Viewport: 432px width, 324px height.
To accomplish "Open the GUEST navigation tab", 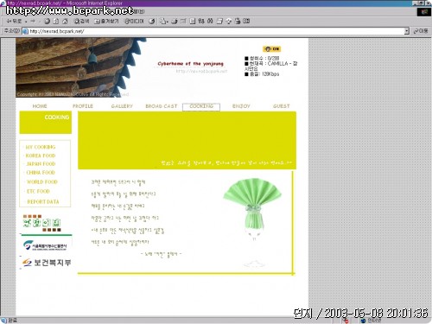I will point(282,106).
